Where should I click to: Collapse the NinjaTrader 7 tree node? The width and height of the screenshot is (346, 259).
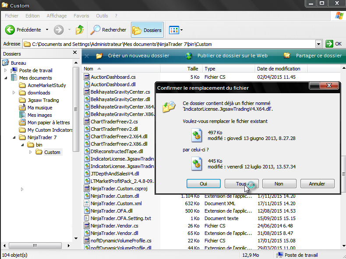14,137
